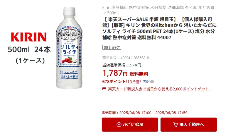Click the 販売期間 sale period text
238x136 pixels.
144,113
